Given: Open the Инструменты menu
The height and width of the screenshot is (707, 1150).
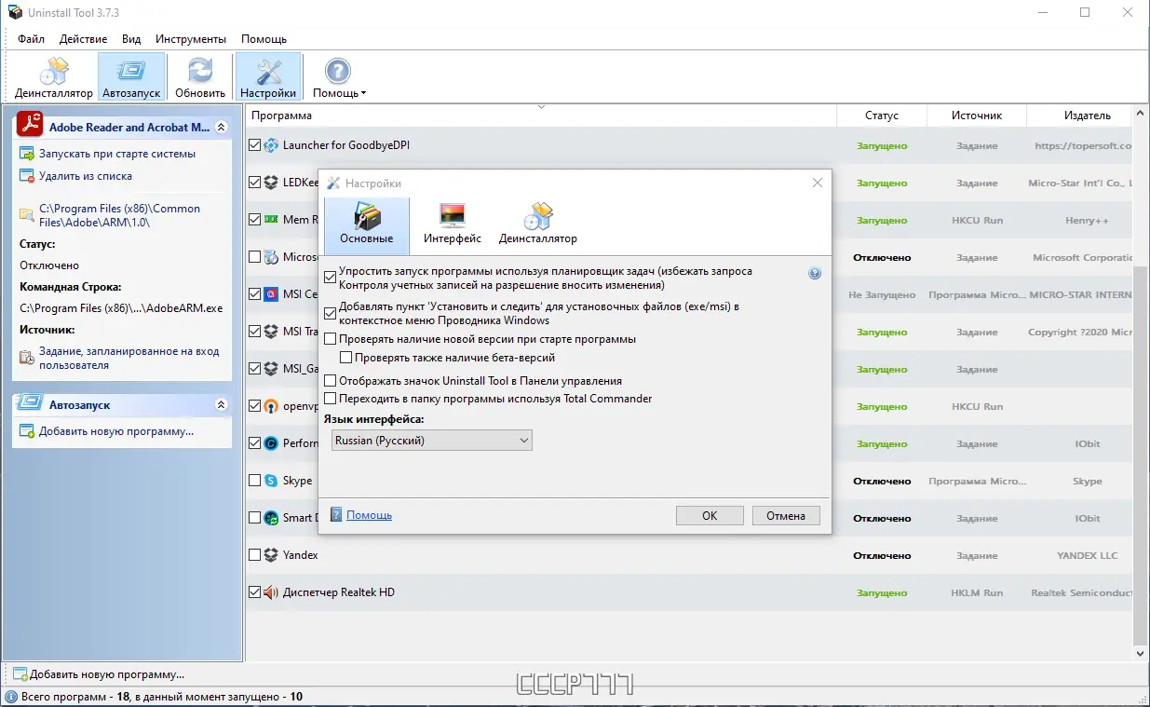Looking at the screenshot, I should [191, 39].
